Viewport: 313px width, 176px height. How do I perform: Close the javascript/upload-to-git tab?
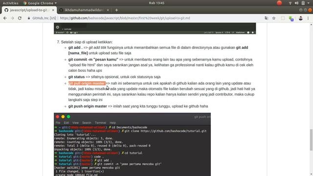coord(53,10)
